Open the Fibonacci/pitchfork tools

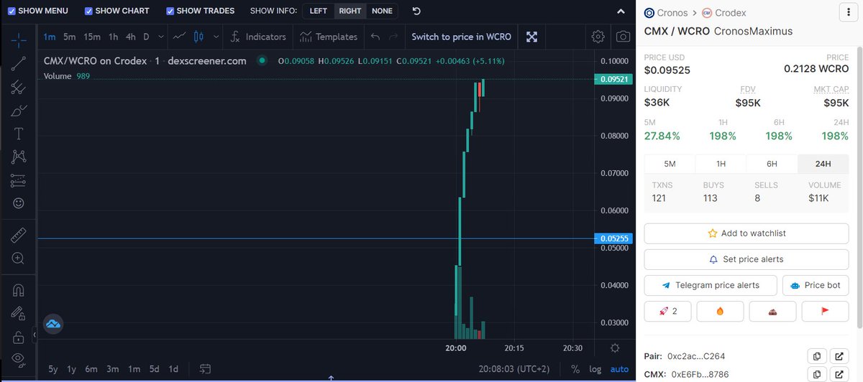tap(19, 88)
